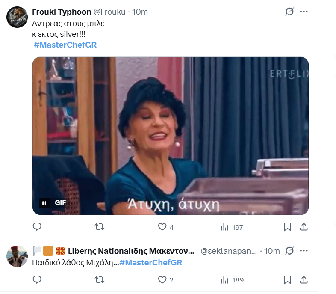This screenshot has height=294, width=336.
Task: Bookmark the seklanapan tweet
Action: [287, 280]
